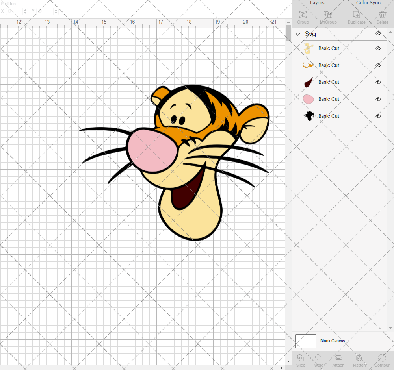Hide the dark red mouth Basic Cut layer
Image resolution: width=394 pixels, height=370 pixels.
tap(378, 82)
